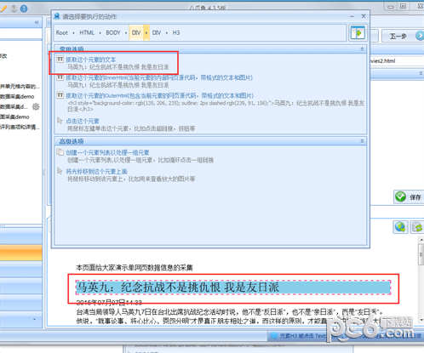The image size is (424, 353).
Task: Click the 下一步 next step button
Action: pos(403,36)
